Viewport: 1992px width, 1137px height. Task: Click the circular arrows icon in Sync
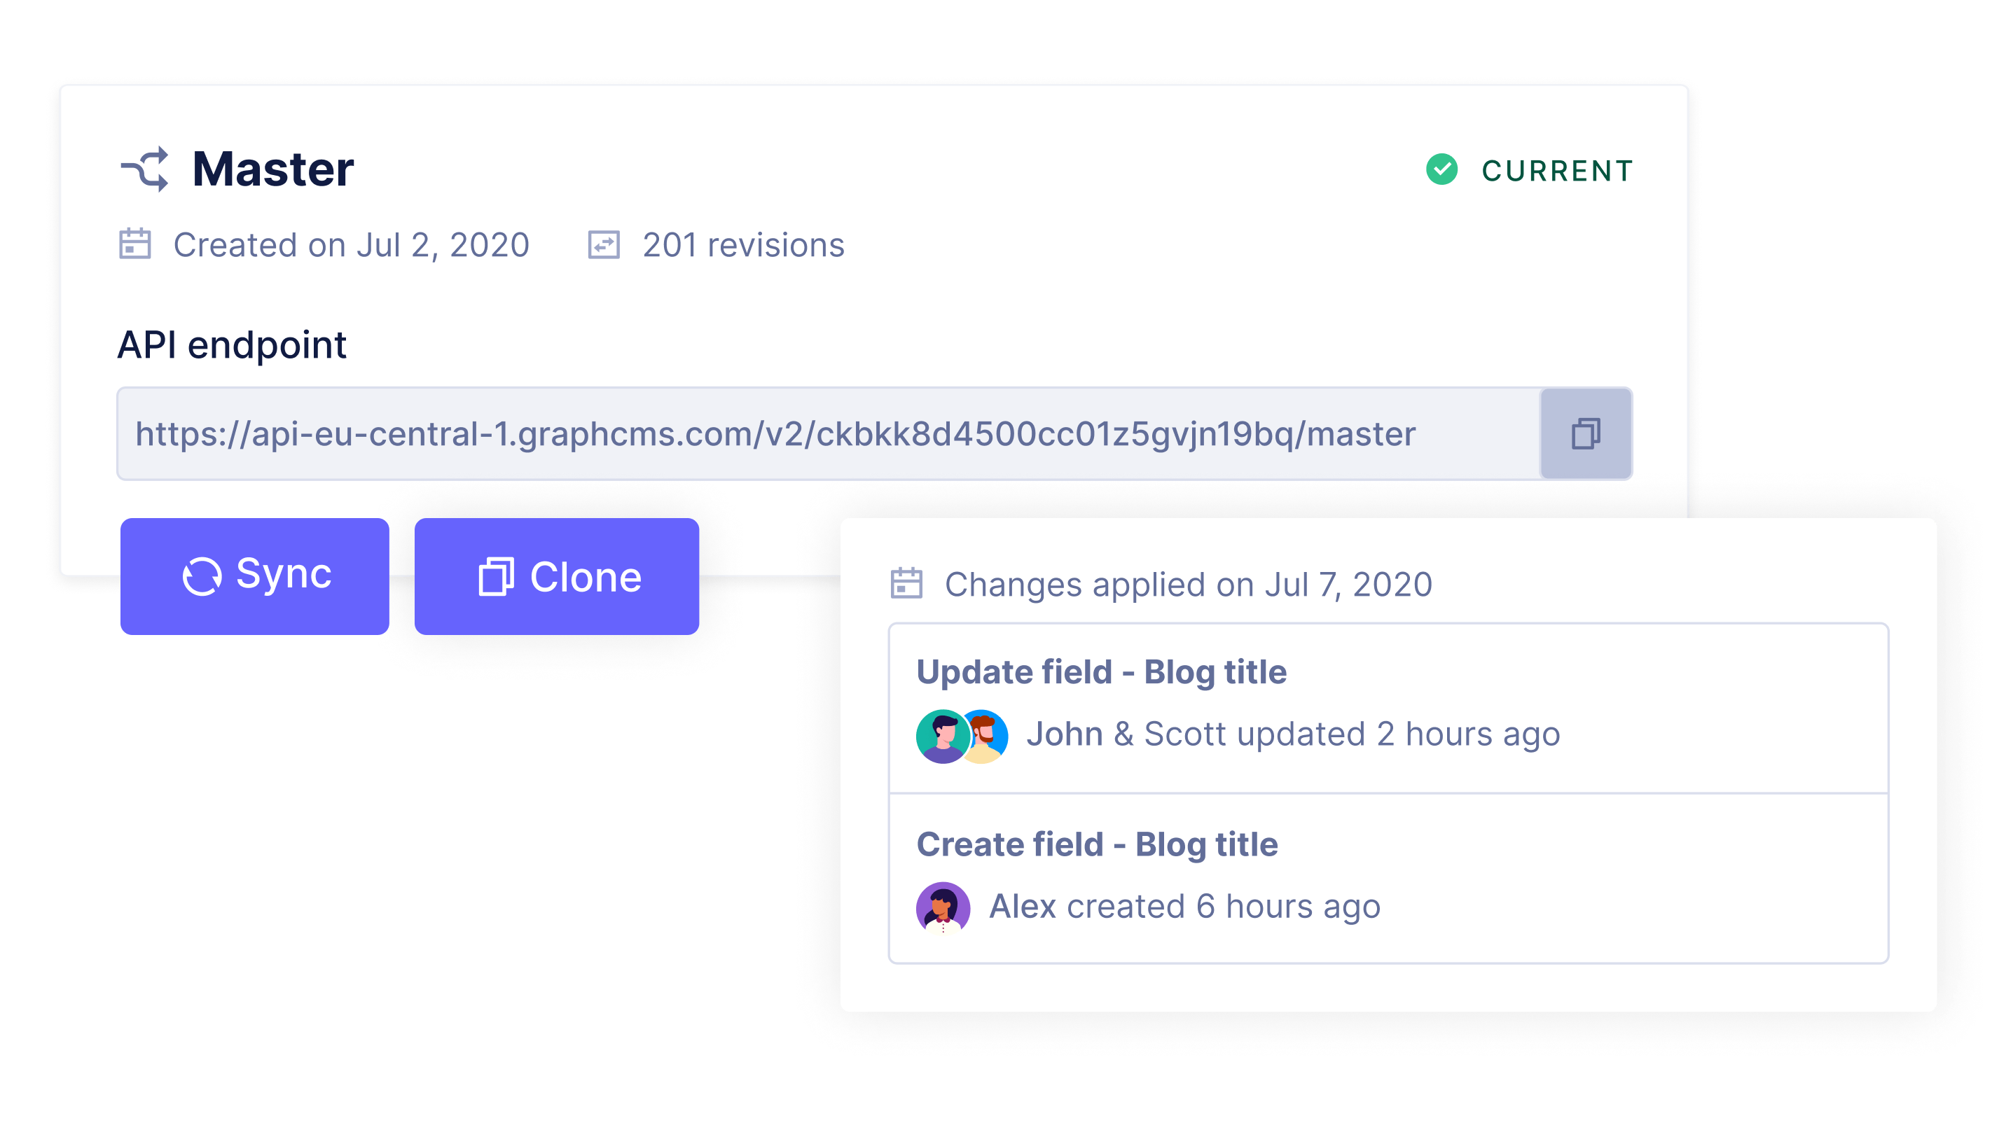tap(202, 576)
